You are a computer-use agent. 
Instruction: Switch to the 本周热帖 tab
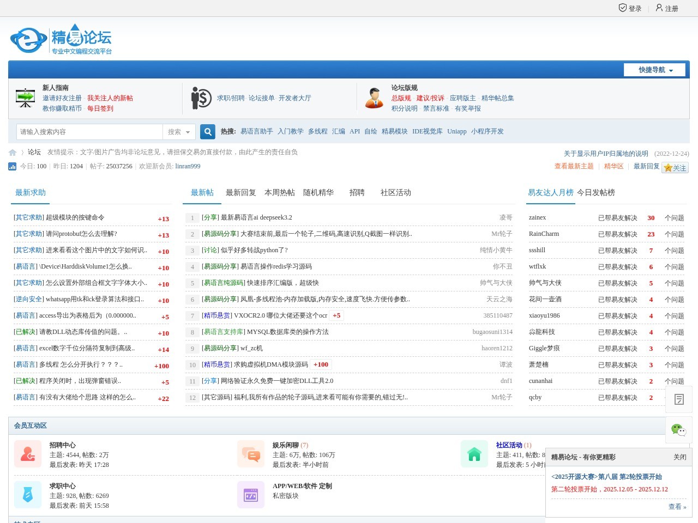279,192
